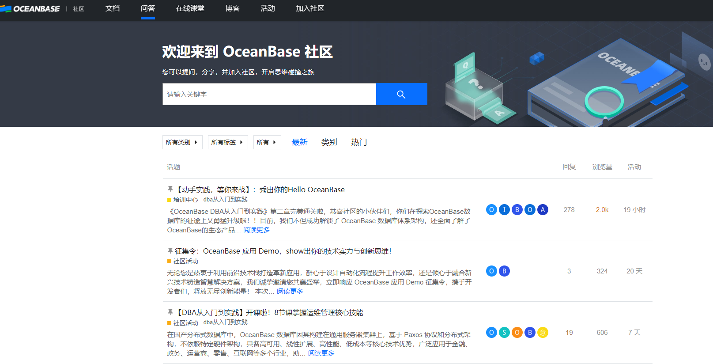Open 社区活动 category under 征集令 topic
This screenshot has width=713, height=364.
183,261
